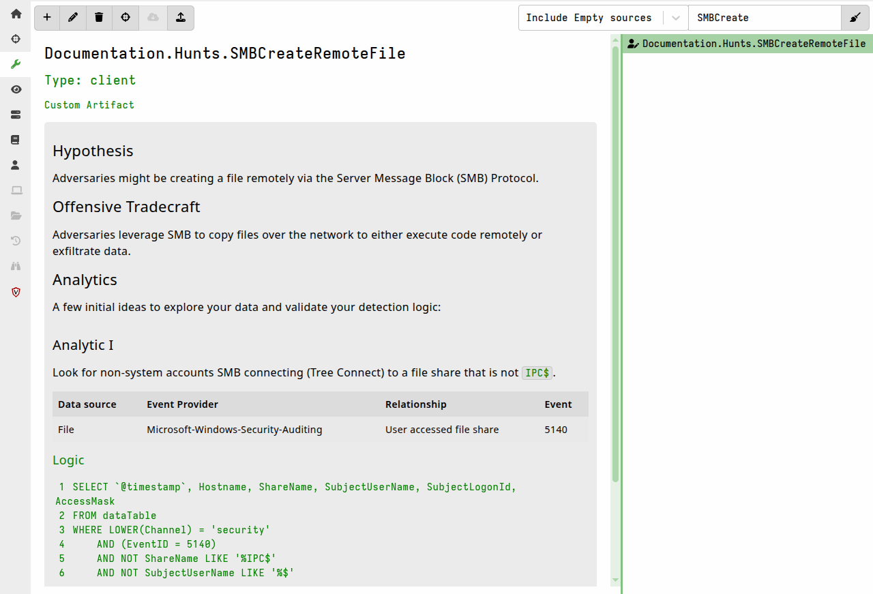This screenshot has height=594, width=873.
Task: Open the user account sidebar icon
Action: tap(15, 164)
